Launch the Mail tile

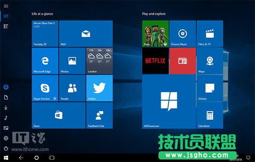click(86, 34)
